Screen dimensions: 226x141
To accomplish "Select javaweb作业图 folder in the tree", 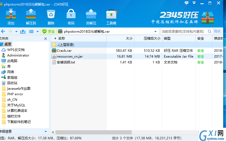I will 19,89.
